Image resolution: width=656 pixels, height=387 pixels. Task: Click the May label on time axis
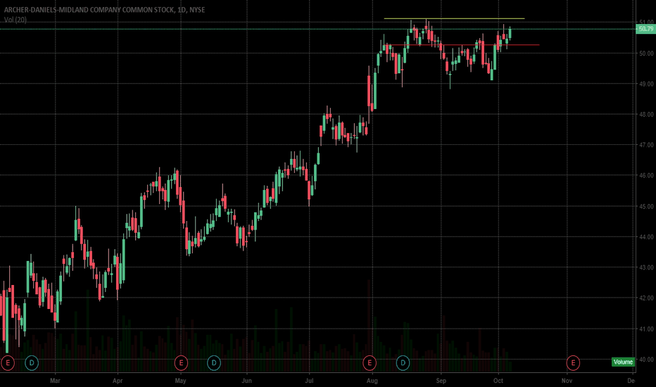click(x=180, y=380)
